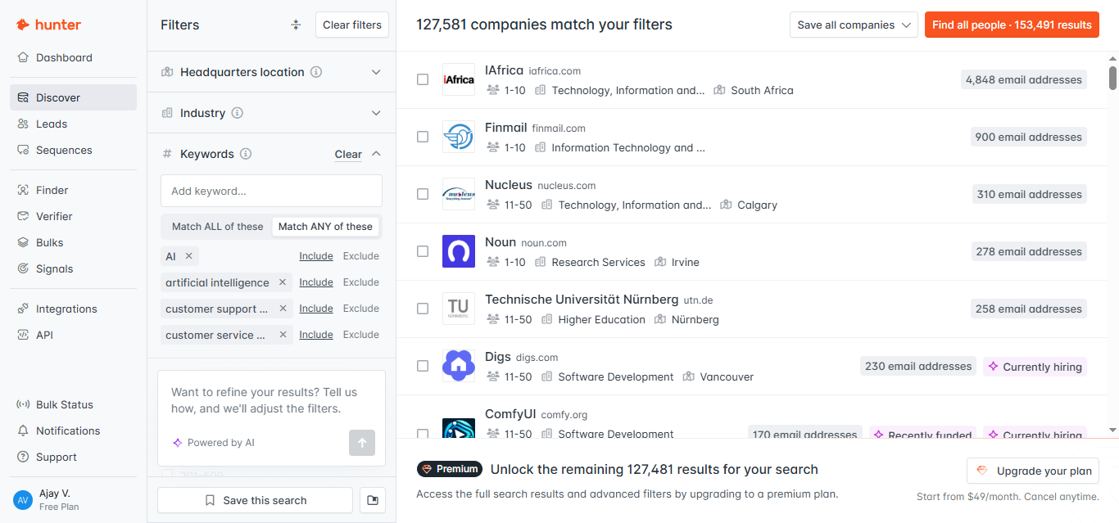Click the Finmail logo thumbnail
This screenshot has height=523, width=1119.
point(459,137)
